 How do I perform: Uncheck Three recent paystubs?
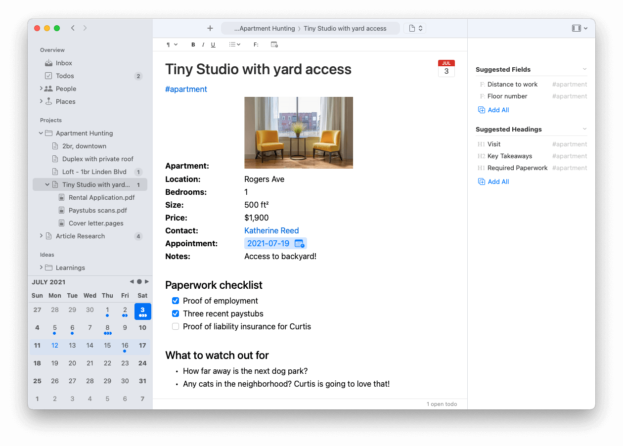176,313
